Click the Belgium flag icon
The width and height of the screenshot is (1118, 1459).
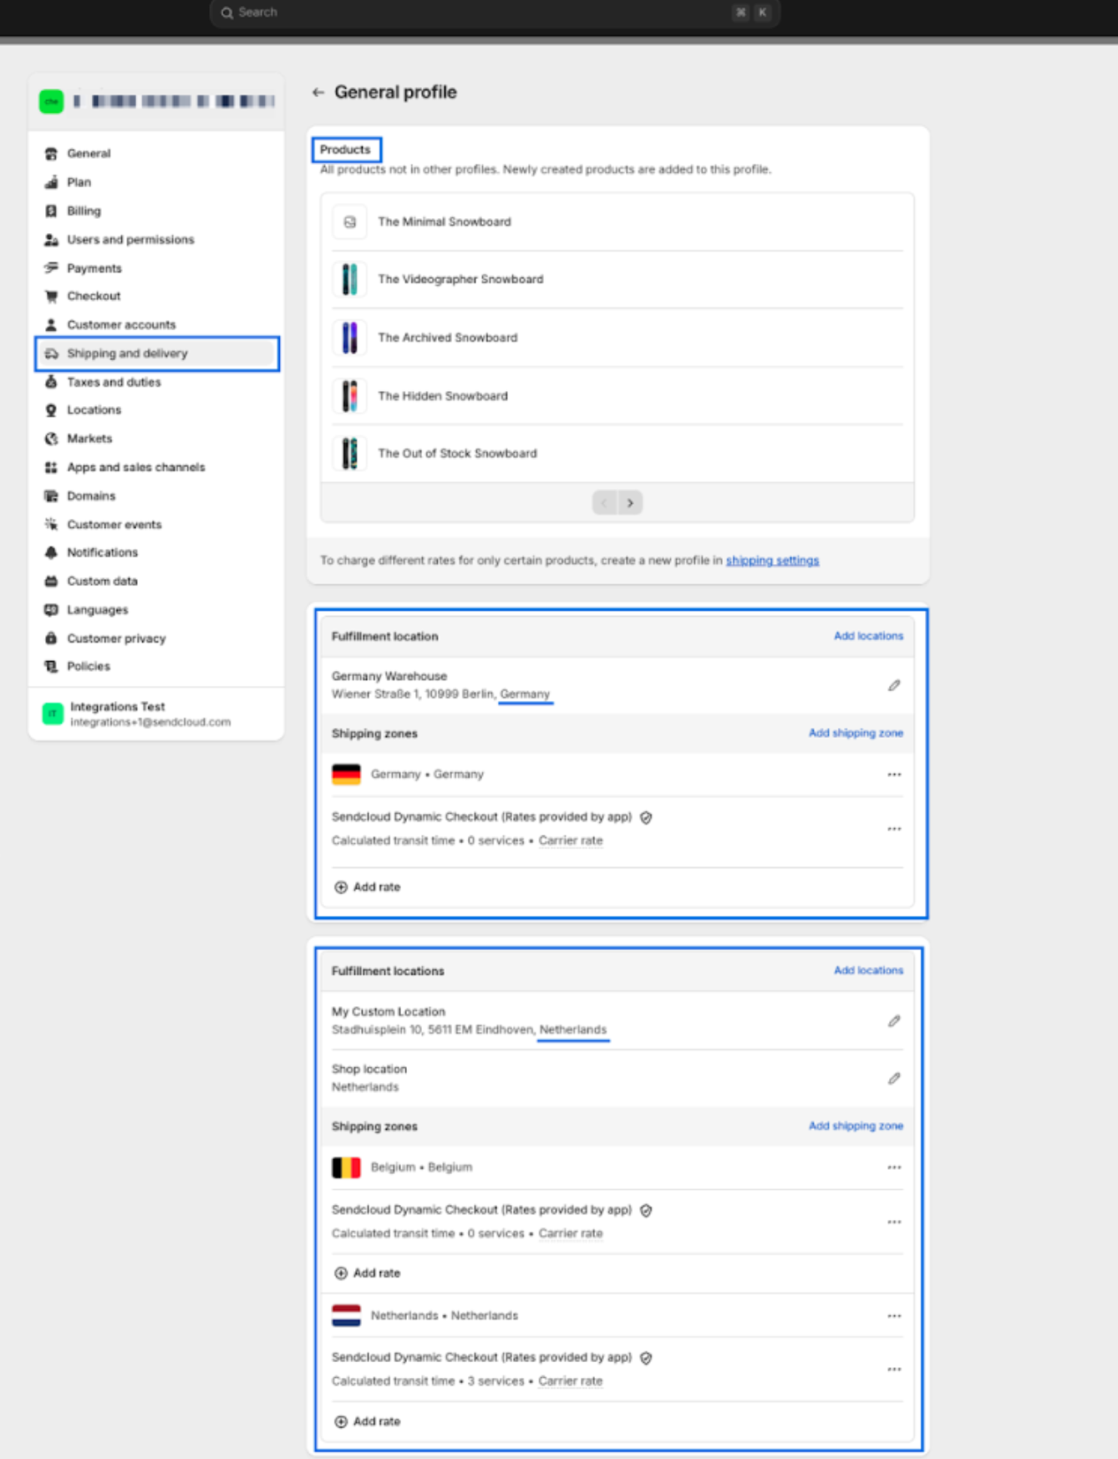click(x=346, y=1167)
